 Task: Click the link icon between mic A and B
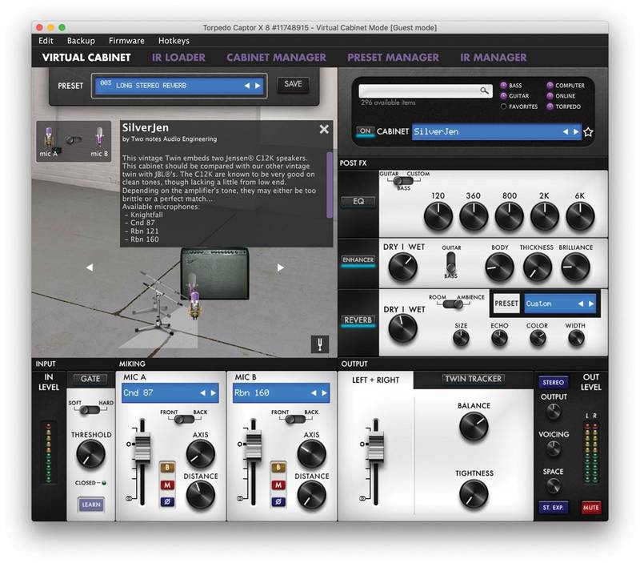tap(74, 139)
